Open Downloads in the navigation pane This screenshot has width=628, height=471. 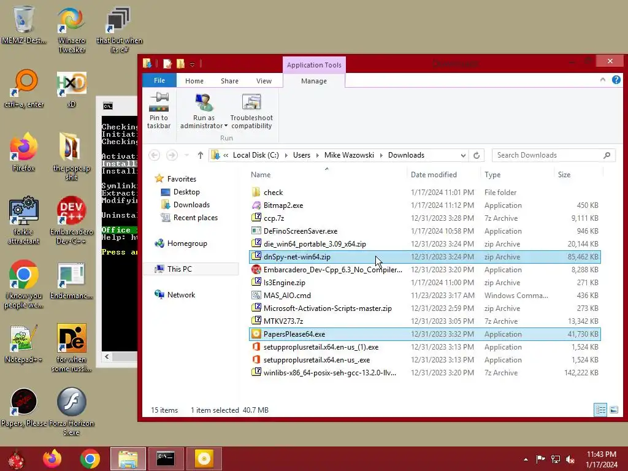pyautogui.click(x=191, y=205)
